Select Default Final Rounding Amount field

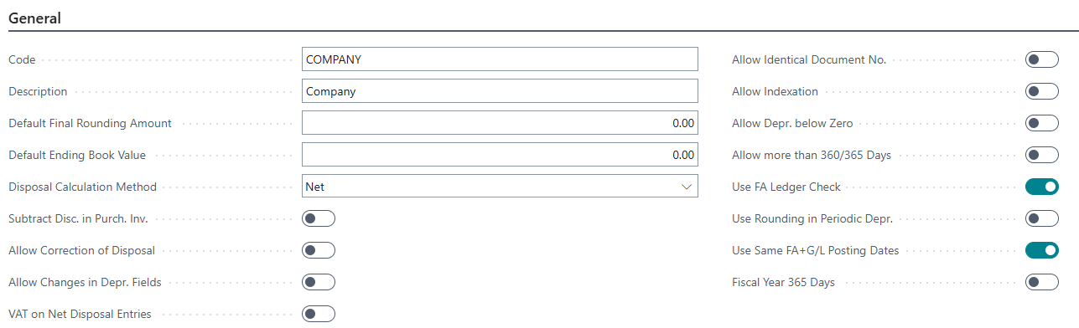point(500,123)
